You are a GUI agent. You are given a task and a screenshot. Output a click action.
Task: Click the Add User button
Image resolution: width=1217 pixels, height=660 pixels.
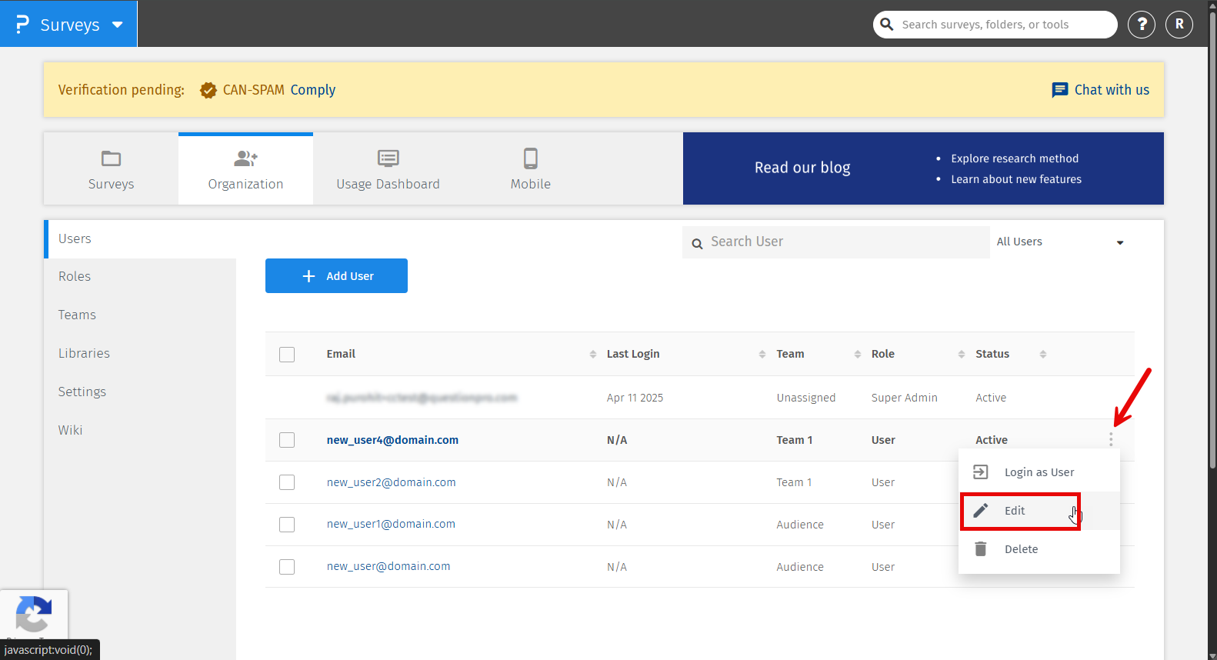(x=336, y=276)
